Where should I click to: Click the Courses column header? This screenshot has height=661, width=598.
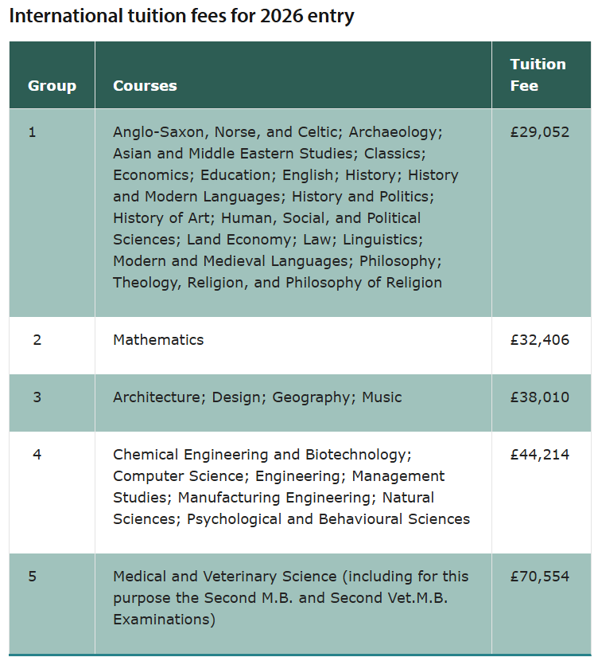145,86
